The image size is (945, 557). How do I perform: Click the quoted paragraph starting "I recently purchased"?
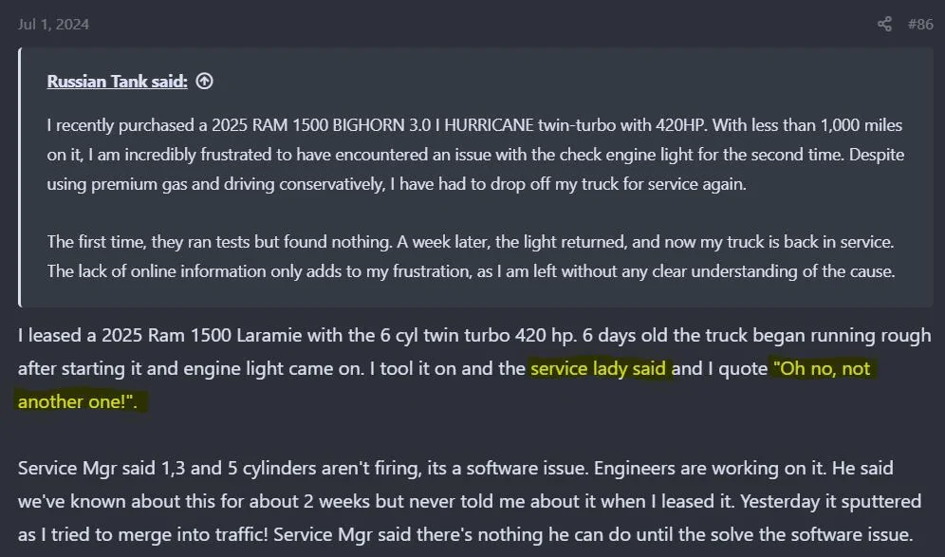click(x=474, y=155)
